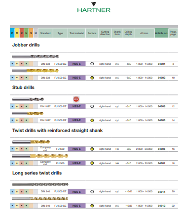Click the Tool material column header

[76, 33]
